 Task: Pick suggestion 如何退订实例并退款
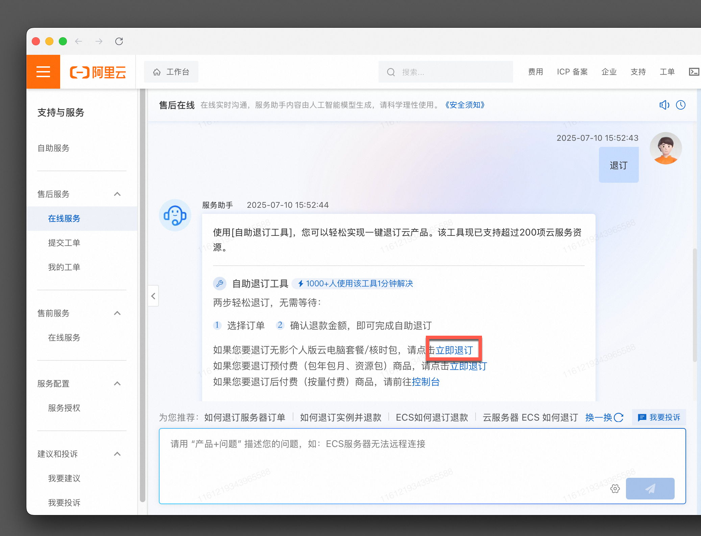click(x=341, y=418)
